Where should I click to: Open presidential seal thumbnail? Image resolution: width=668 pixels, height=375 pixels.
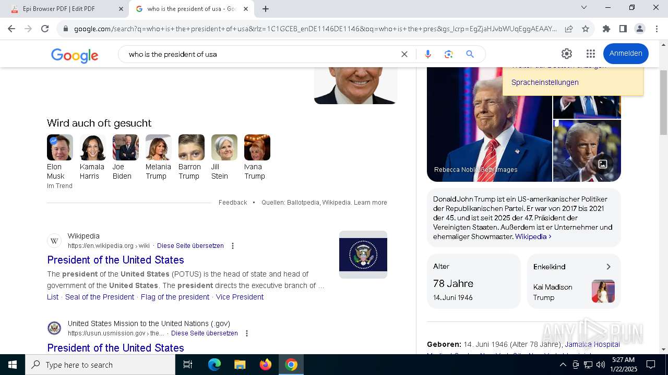coord(363,255)
